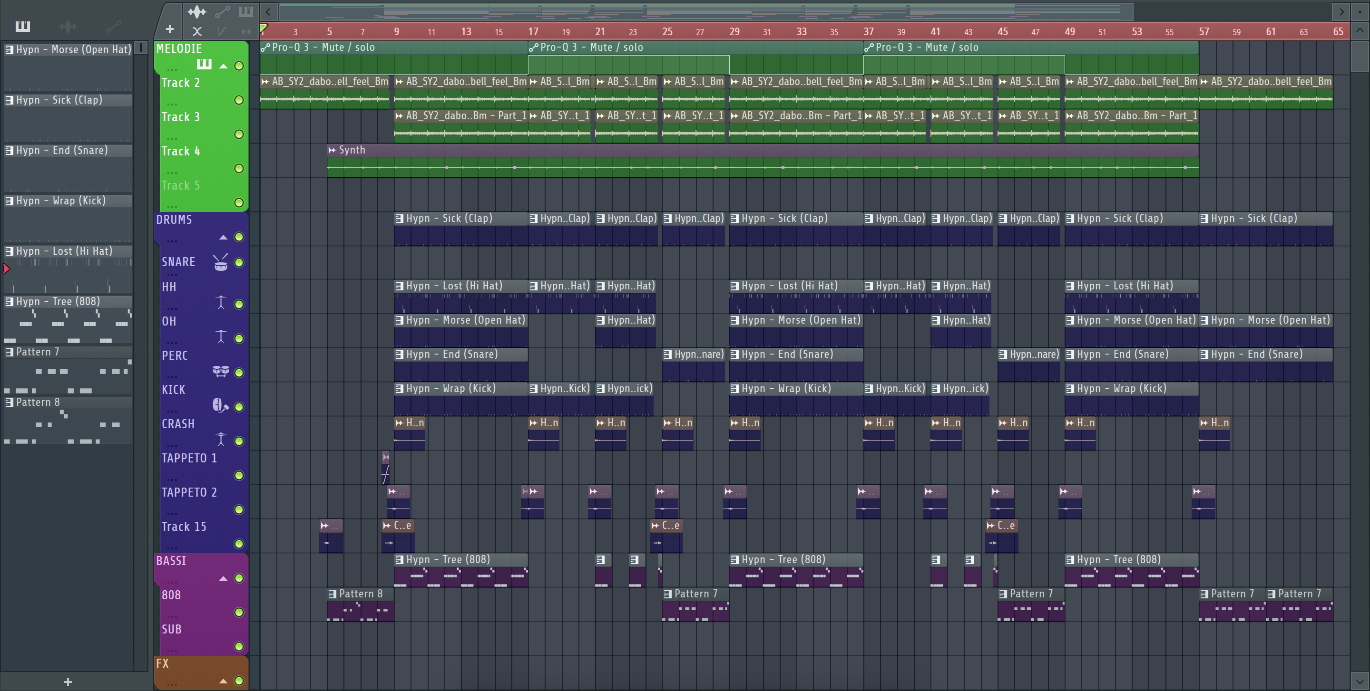
Task: Mute the KICK track
Action: tap(239, 407)
